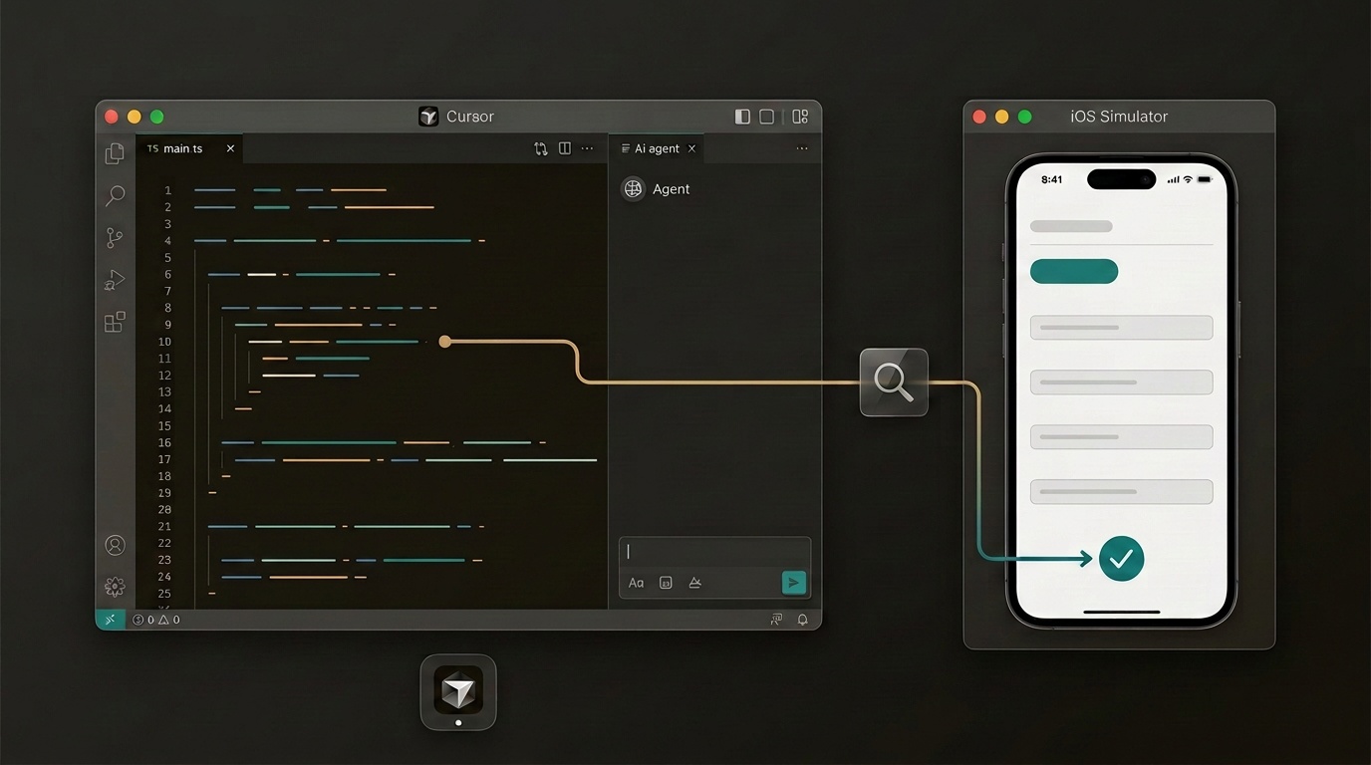
Task: Tap the second gray field in the iOS app
Action: click(x=1121, y=382)
